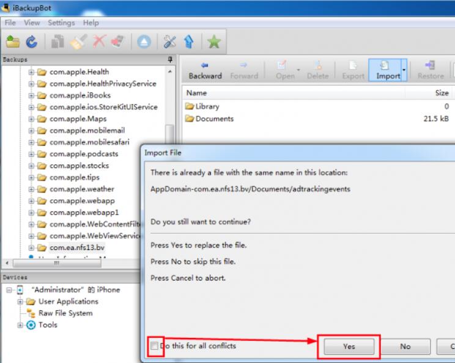Click the Restore toolbar button
The height and width of the screenshot is (363, 455).
pos(431,70)
